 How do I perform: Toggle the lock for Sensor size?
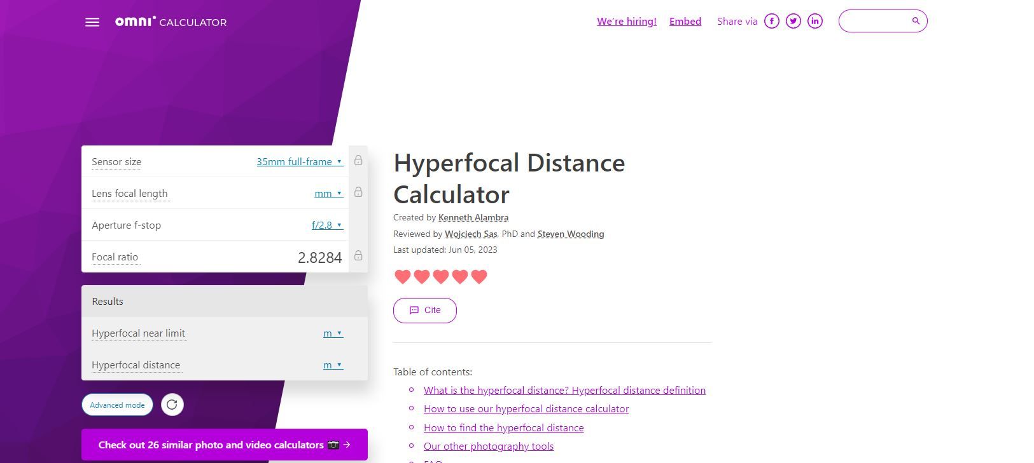tap(358, 161)
